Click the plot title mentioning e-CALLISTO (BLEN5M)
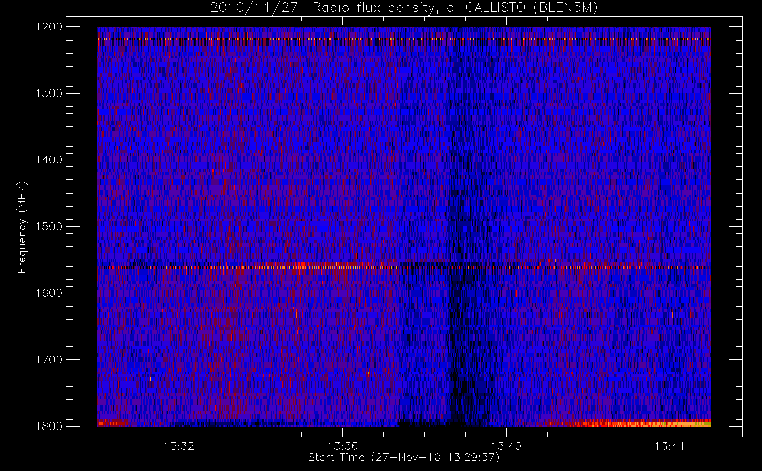This screenshot has width=762, height=471. click(x=404, y=8)
